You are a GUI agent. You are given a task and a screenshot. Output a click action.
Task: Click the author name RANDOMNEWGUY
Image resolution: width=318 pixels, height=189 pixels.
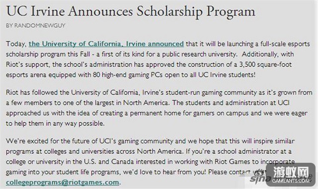coord(40,26)
